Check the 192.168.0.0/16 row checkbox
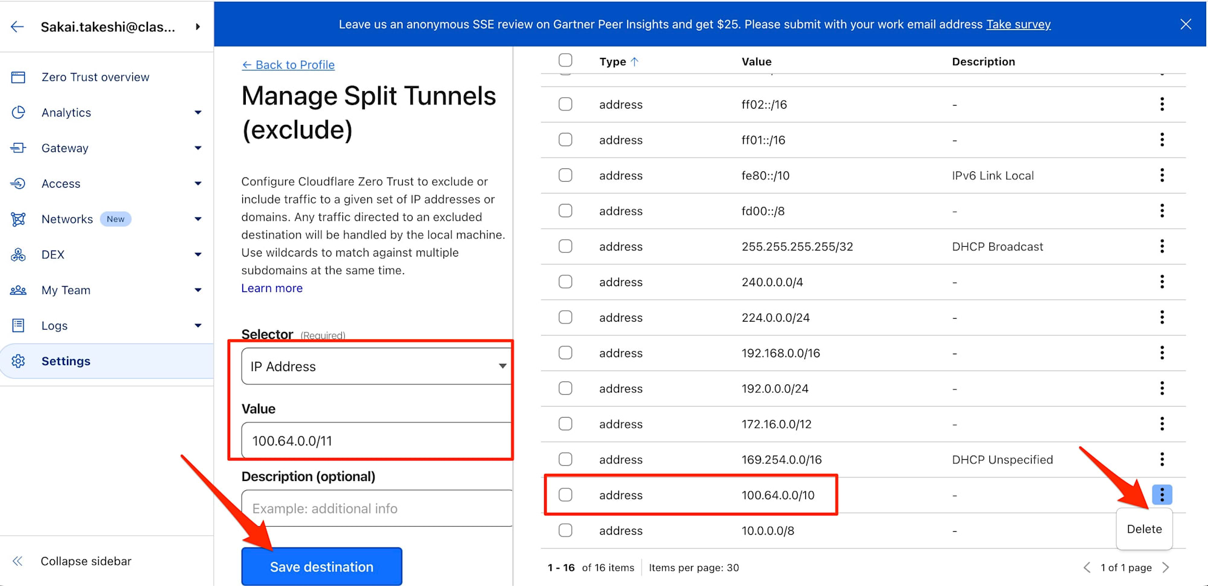This screenshot has width=1208, height=586. [x=565, y=353]
